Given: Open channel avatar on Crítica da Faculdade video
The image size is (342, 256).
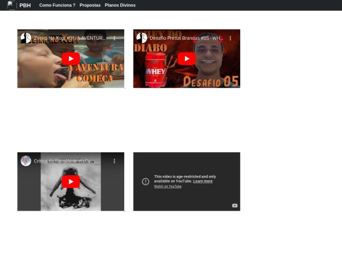Looking at the screenshot, I should tap(26, 161).
